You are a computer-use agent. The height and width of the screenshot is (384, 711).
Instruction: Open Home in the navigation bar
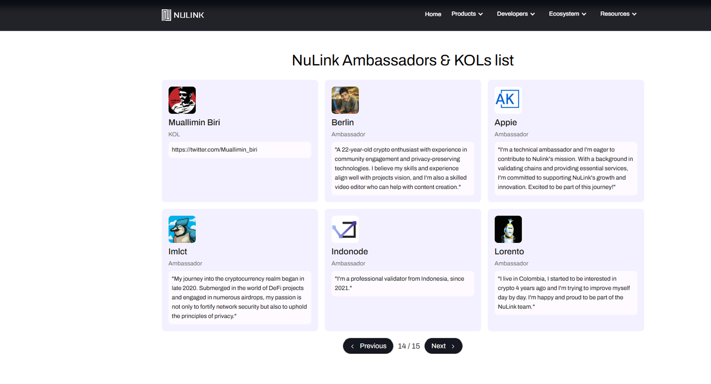click(x=433, y=14)
